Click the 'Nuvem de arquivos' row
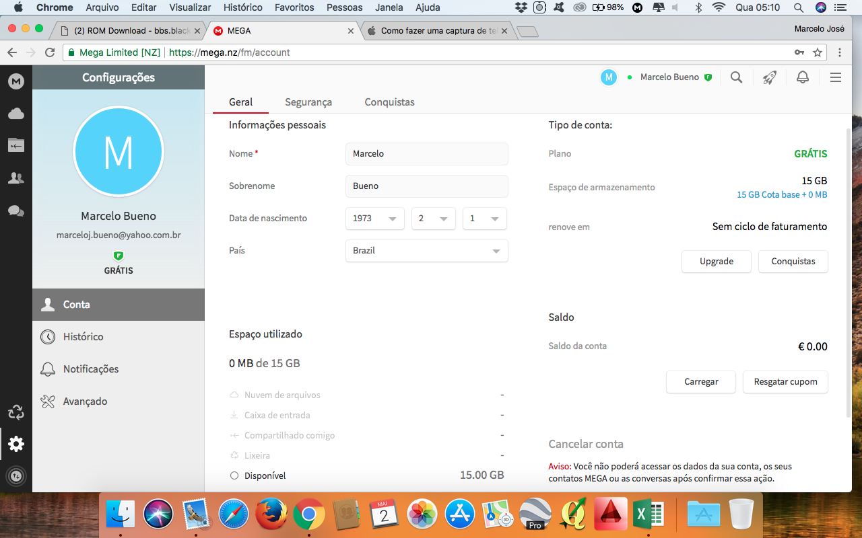Viewport: 862px width, 538px height. (x=367, y=395)
